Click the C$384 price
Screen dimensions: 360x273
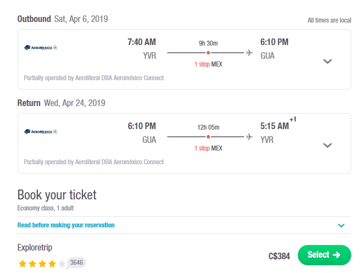click(x=279, y=256)
